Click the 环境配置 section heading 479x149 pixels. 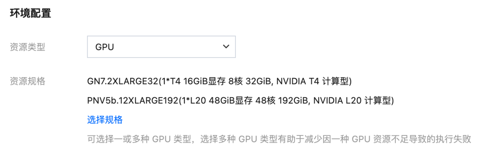[x=30, y=13]
